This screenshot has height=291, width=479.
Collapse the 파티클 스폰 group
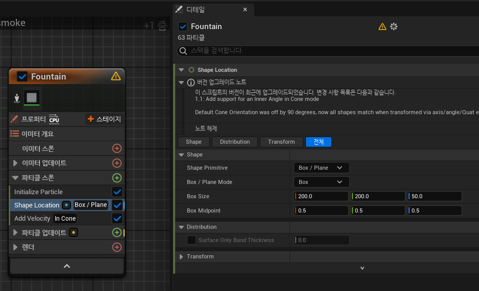[x=15, y=178]
